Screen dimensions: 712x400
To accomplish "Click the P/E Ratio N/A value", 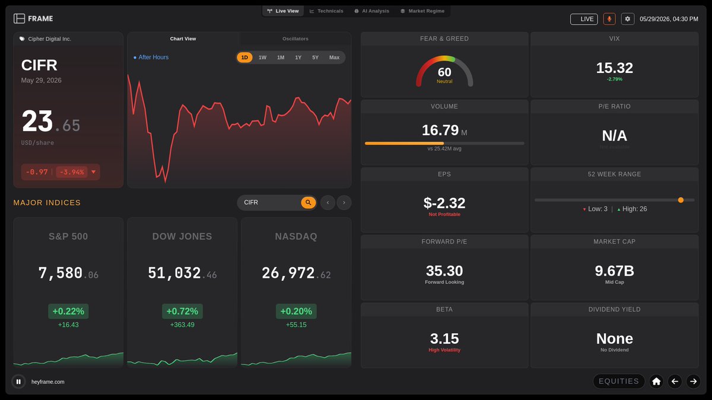I will [x=615, y=136].
